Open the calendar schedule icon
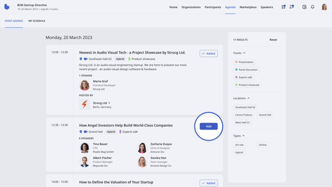Screen dimensions: 332x187 point(304,7)
